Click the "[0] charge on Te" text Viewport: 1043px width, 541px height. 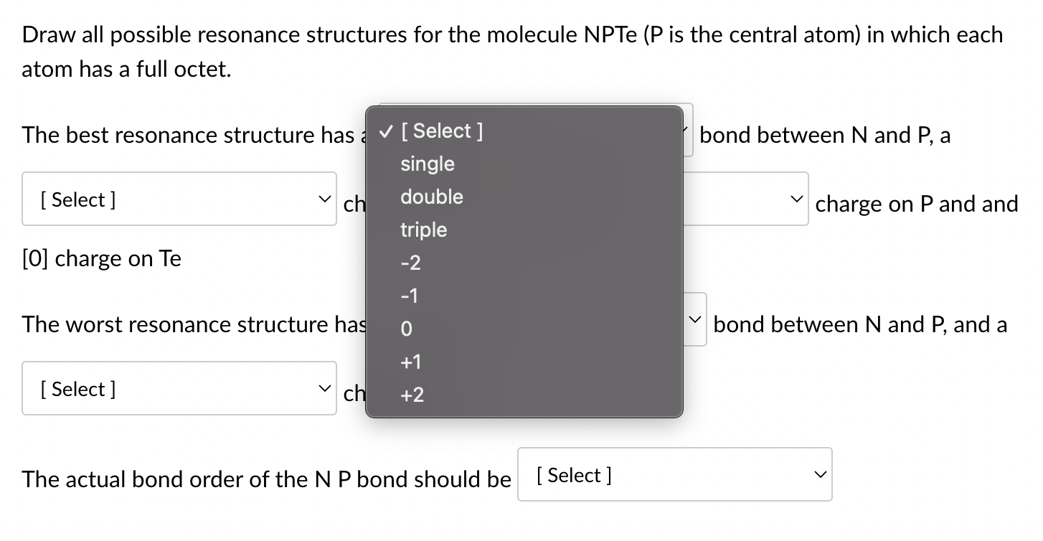[x=101, y=258]
